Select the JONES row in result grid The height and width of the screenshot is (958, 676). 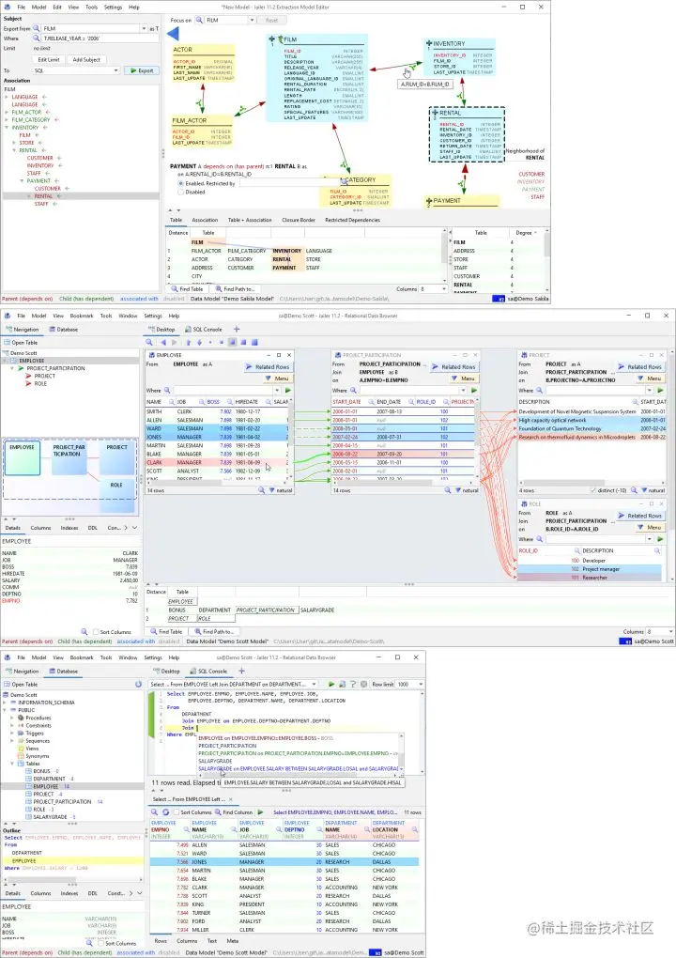point(284,862)
